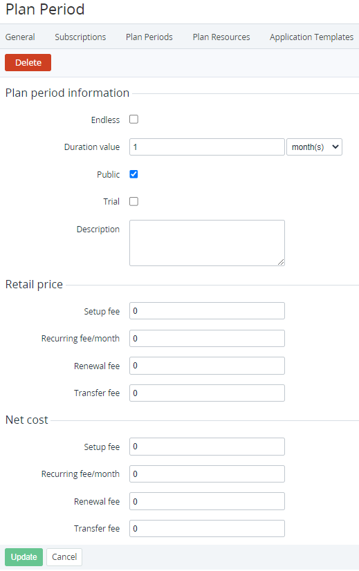Screen dimensions: 359x571
Task: Click the Net cost Renewal fee field
Action: (x=207, y=501)
